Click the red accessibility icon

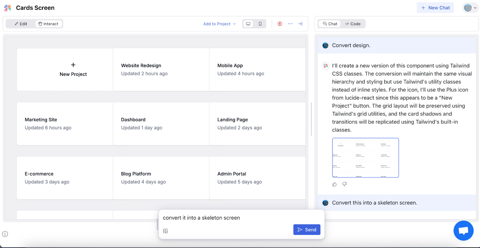(280, 24)
